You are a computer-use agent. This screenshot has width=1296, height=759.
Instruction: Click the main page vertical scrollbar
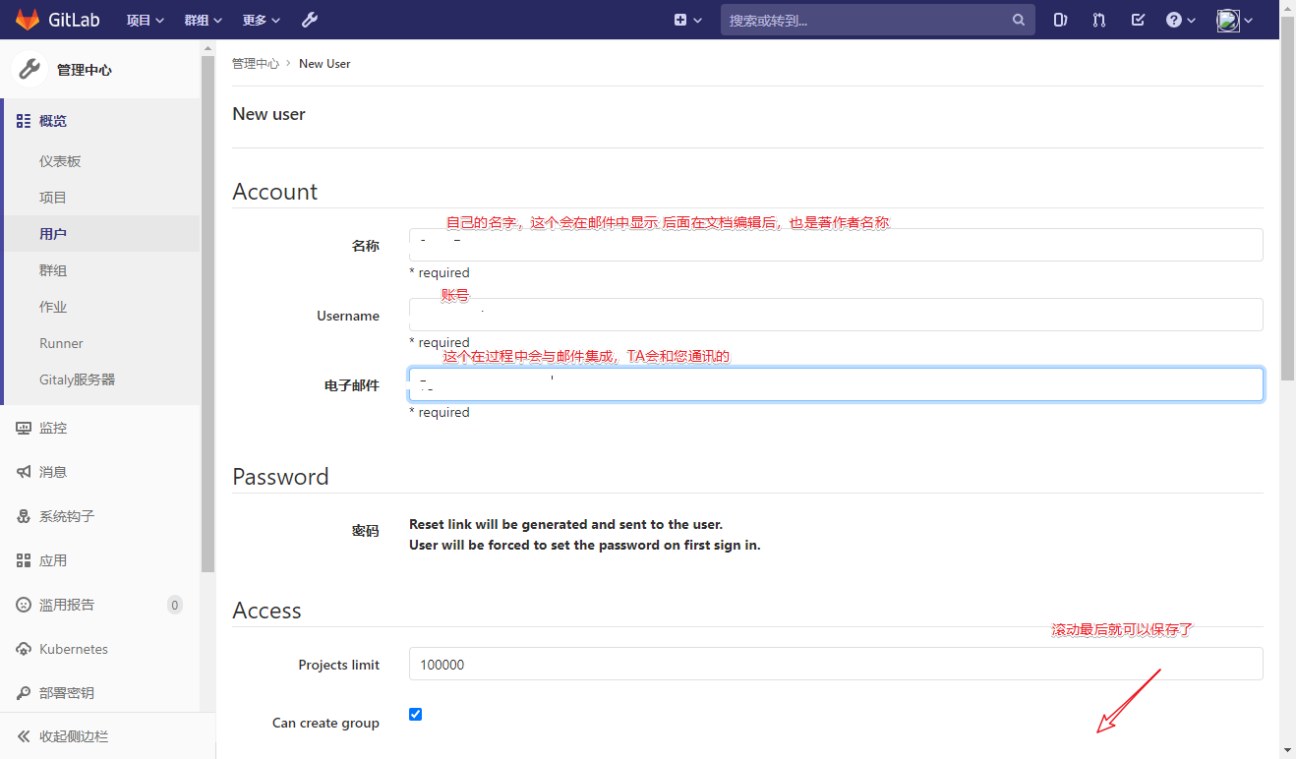point(1287,197)
